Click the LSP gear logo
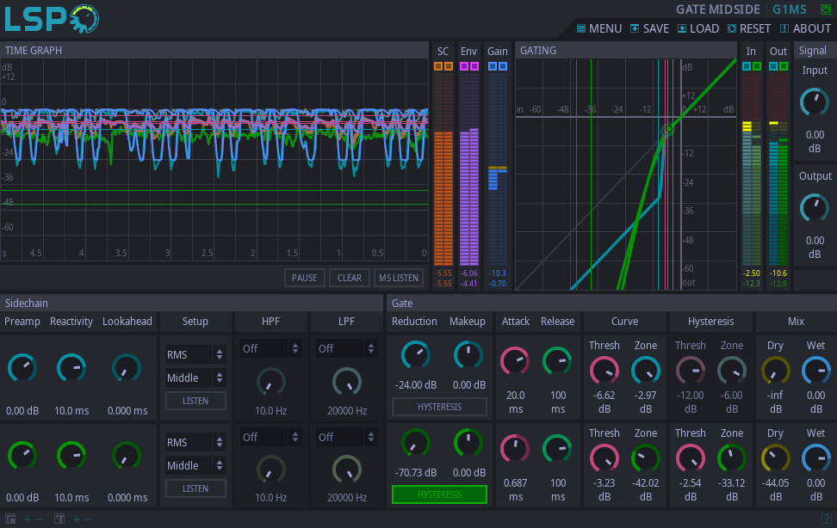The height and width of the screenshot is (528, 837). point(52,19)
